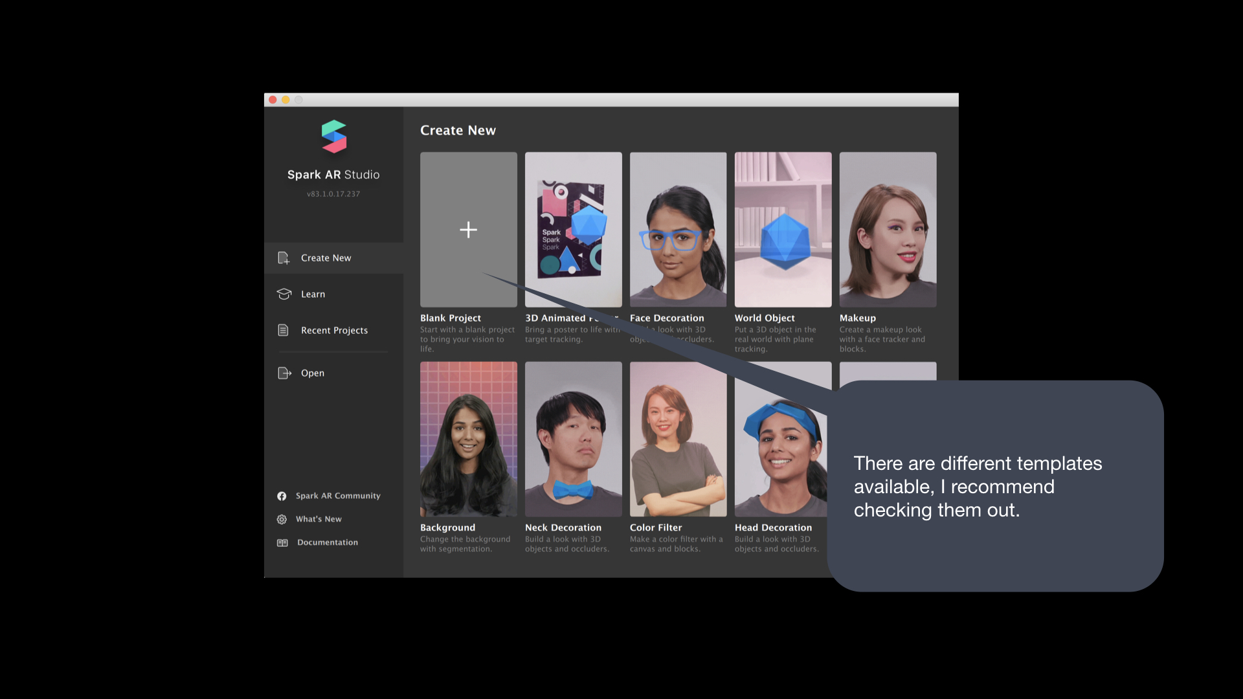Click the plus icon in Blank Project
The height and width of the screenshot is (699, 1243).
click(468, 230)
